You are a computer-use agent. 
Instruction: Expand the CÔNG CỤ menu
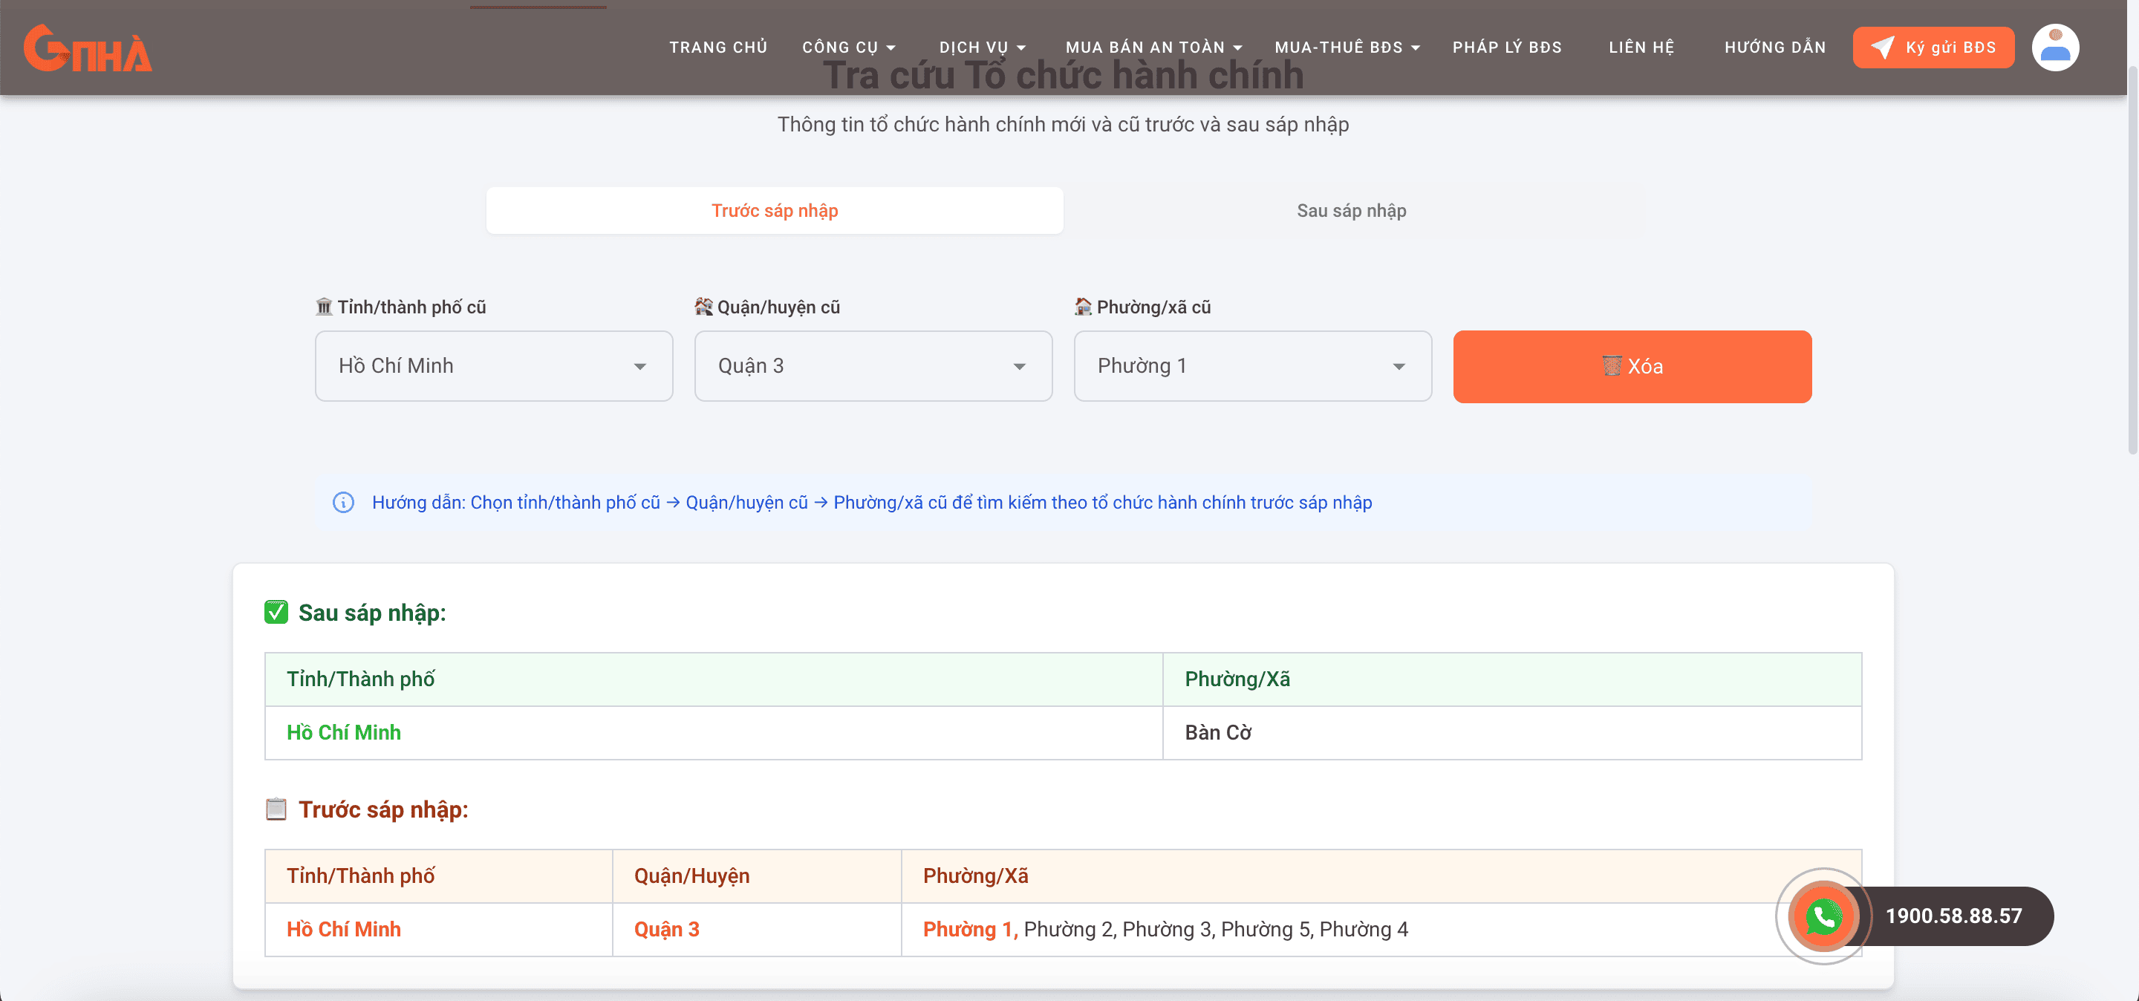pos(849,48)
